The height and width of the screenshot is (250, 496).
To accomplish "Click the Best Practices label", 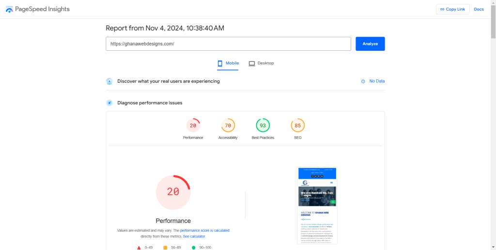I will click(x=263, y=138).
